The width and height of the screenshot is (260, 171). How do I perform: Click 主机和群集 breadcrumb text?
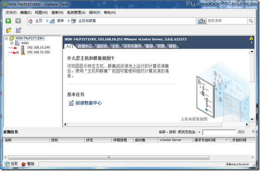point(87,21)
